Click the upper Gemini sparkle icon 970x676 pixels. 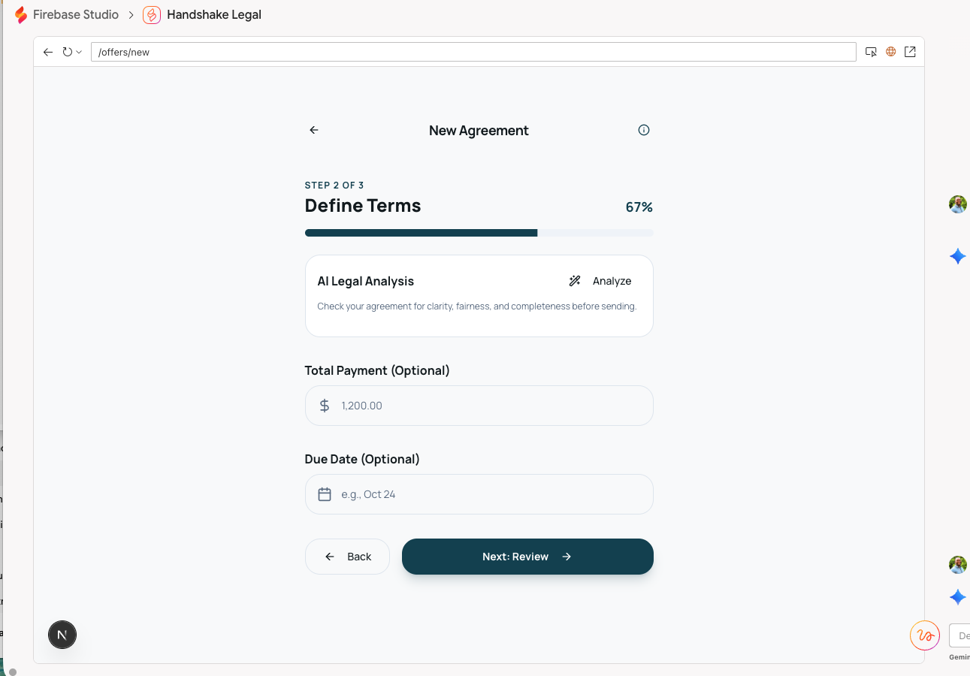pyautogui.click(x=957, y=256)
